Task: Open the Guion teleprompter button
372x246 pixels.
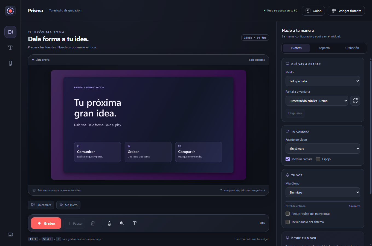Action: pyautogui.click(x=313, y=11)
